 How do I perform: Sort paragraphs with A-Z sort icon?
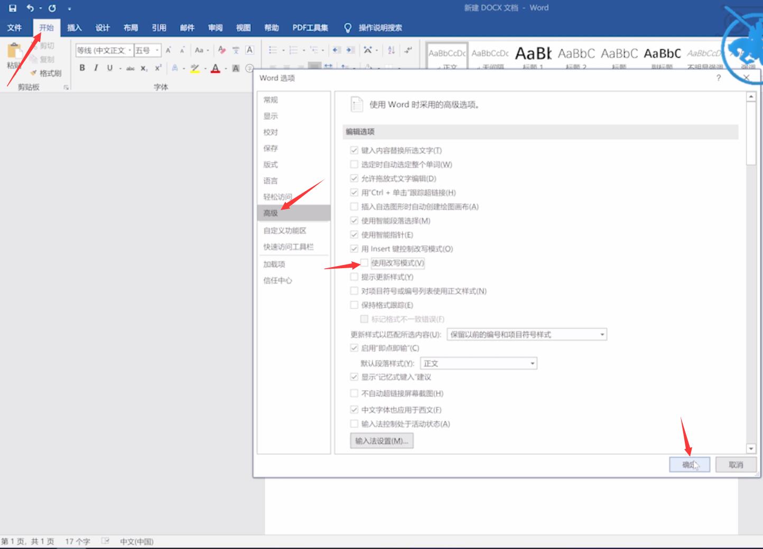(x=391, y=50)
